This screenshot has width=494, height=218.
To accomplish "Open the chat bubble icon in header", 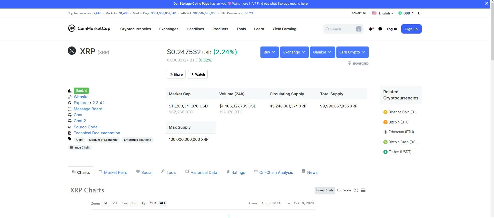I will [380, 29].
